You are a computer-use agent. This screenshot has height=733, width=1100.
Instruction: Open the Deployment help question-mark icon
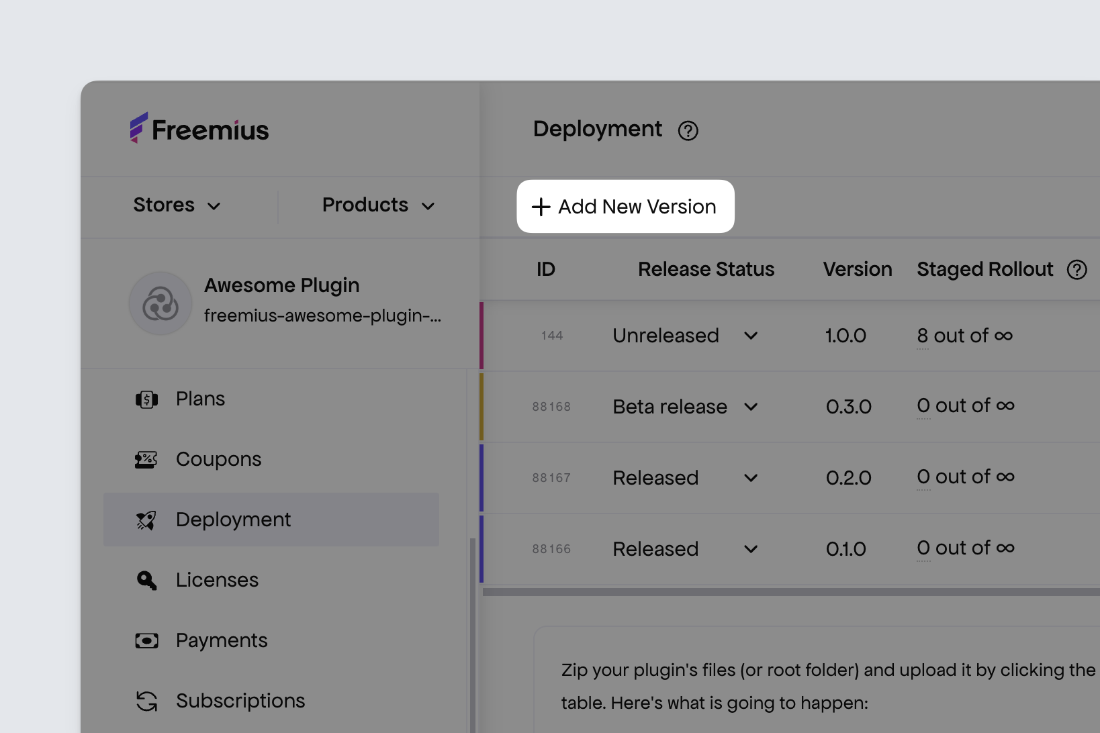(688, 130)
